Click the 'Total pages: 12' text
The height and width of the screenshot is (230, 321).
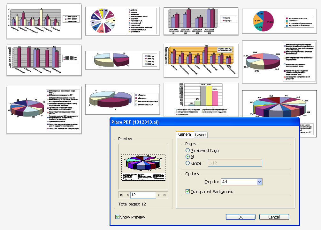(x=132, y=204)
